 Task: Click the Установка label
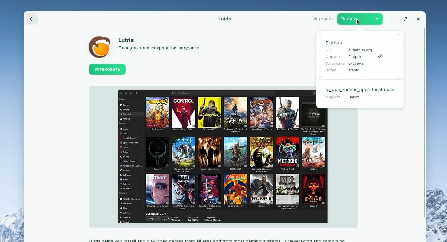(335, 63)
